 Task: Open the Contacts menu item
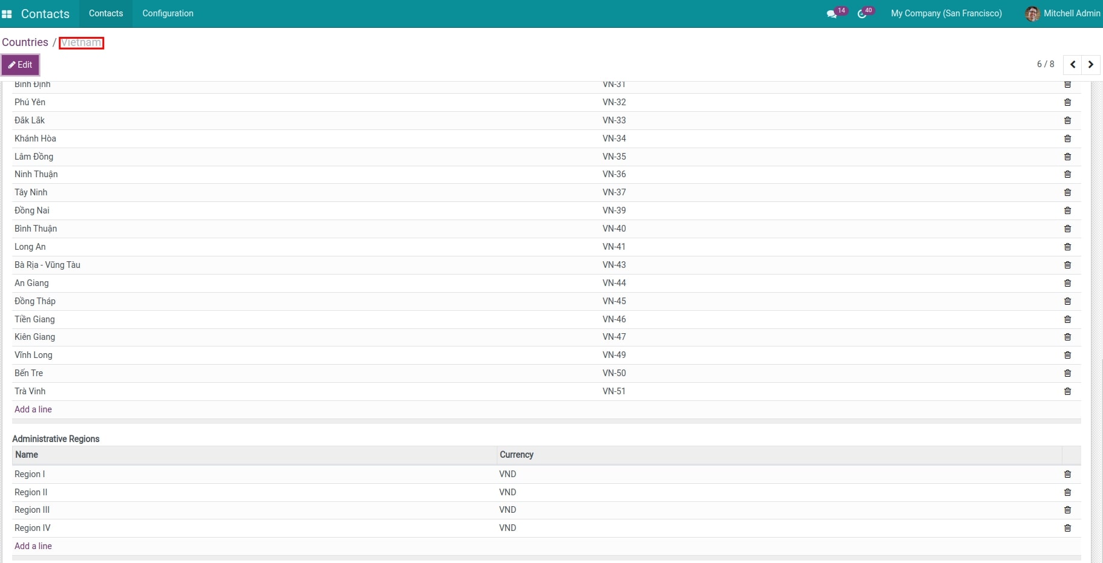coord(106,13)
